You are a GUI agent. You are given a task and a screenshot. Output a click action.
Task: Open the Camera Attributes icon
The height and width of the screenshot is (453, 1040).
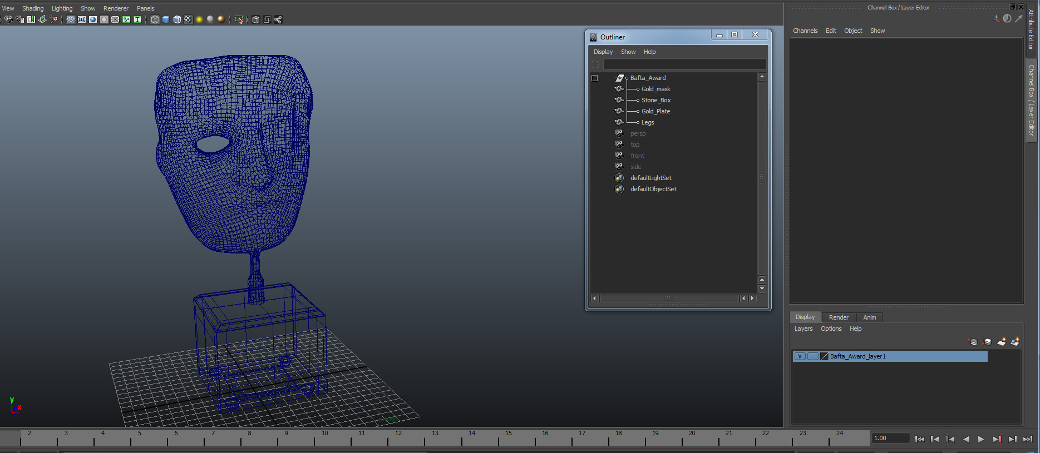pyautogui.click(x=20, y=19)
